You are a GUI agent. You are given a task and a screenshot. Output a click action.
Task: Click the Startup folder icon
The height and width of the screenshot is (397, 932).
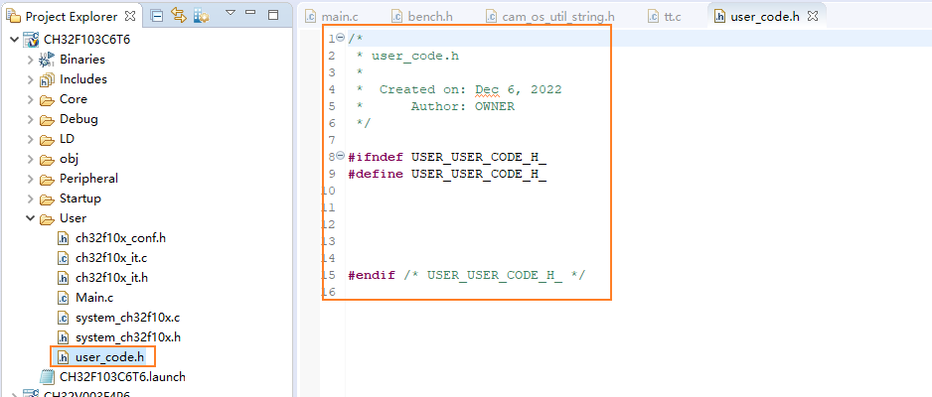pyautogui.click(x=47, y=198)
